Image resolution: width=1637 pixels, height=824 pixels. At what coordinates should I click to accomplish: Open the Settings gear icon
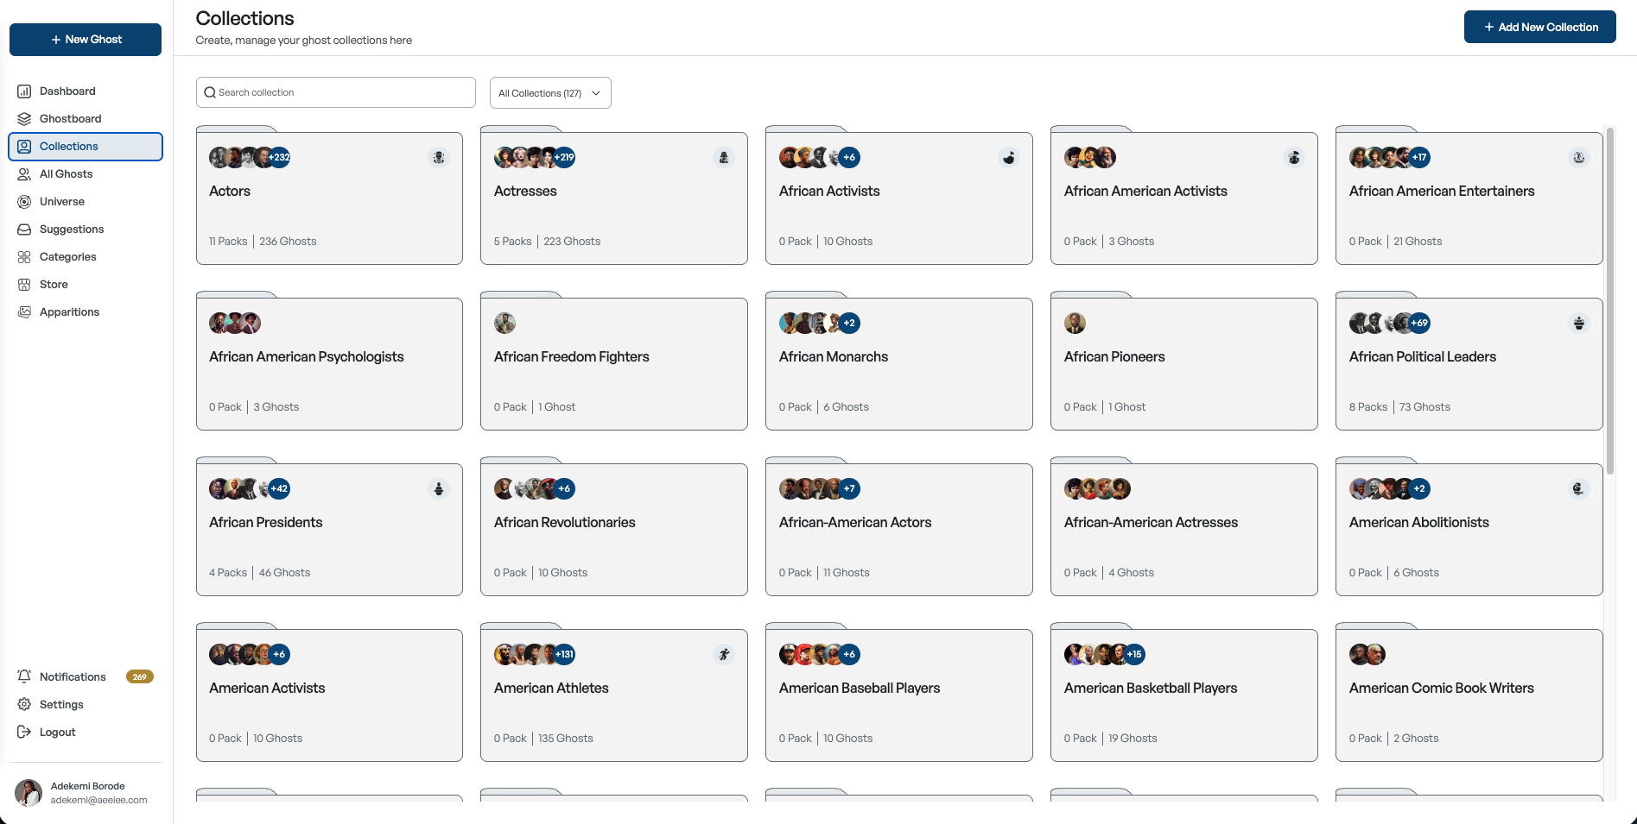point(24,704)
